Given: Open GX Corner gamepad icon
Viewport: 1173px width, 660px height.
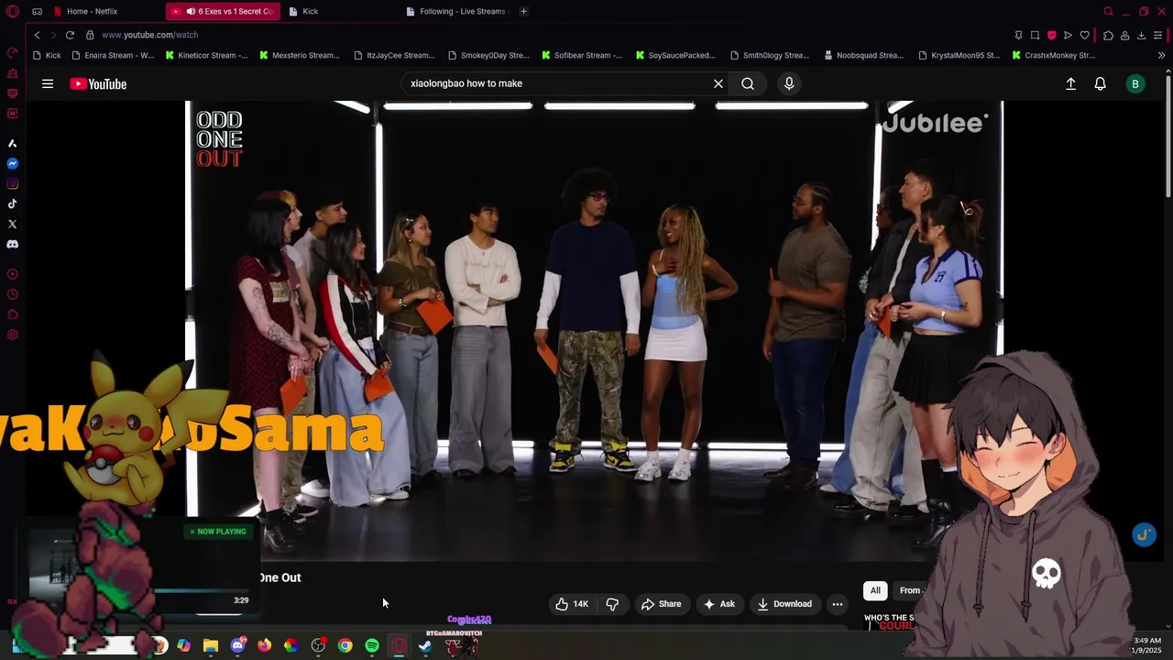Looking at the screenshot, I should (x=37, y=11).
